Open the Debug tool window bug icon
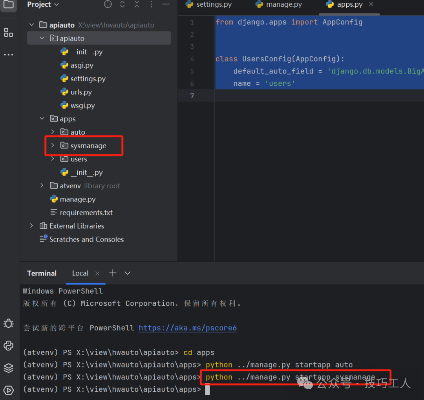The width and height of the screenshot is (424, 400). click(x=8, y=323)
